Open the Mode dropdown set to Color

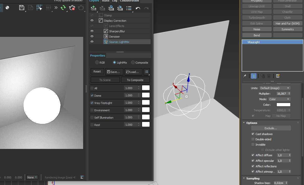(x=279, y=99)
